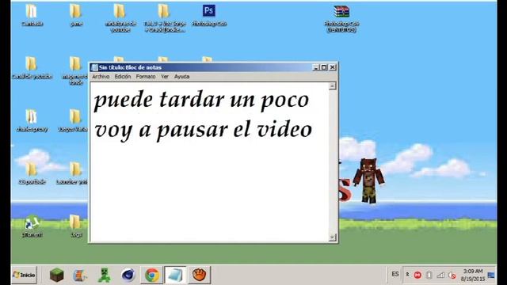Click on the line 'voy a pausar el video'
507x285 pixels.
point(203,130)
